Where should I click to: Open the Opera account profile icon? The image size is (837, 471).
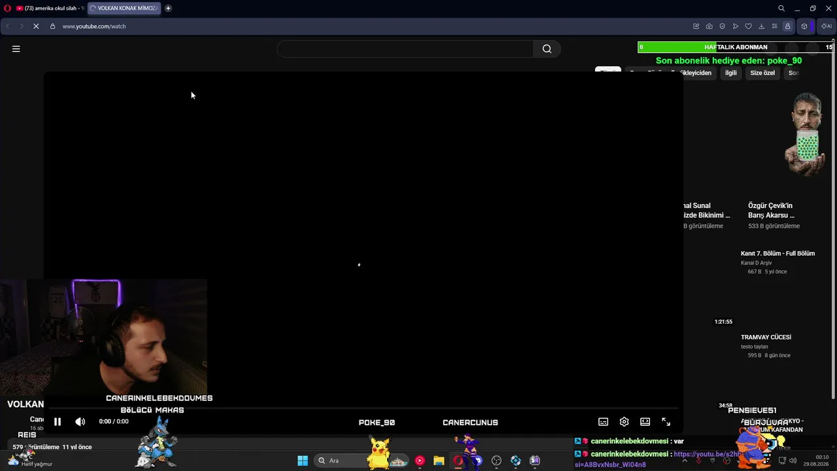788,26
